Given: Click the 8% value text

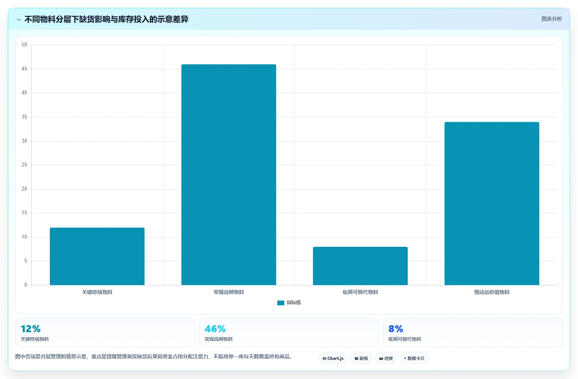Looking at the screenshot, I should [x=396, y=329].
